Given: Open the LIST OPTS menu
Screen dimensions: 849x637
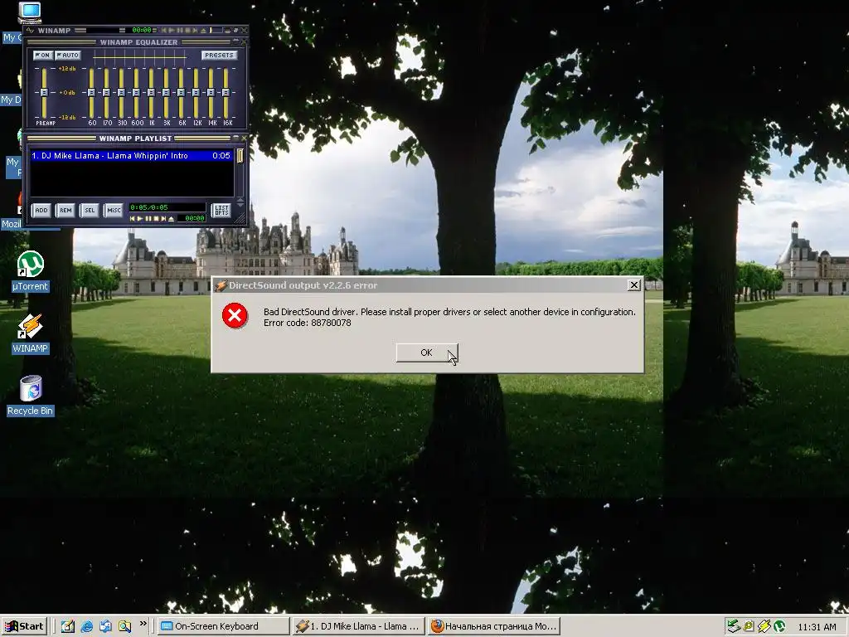Looking at the screenshot, I should (x=221, y=210).
